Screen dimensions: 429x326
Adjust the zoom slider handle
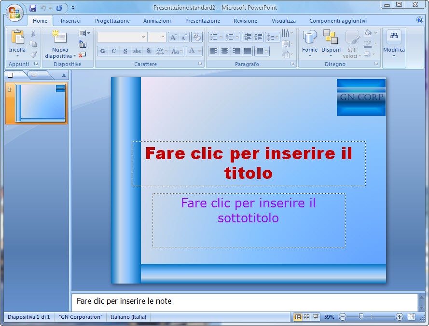click(360, 317)
